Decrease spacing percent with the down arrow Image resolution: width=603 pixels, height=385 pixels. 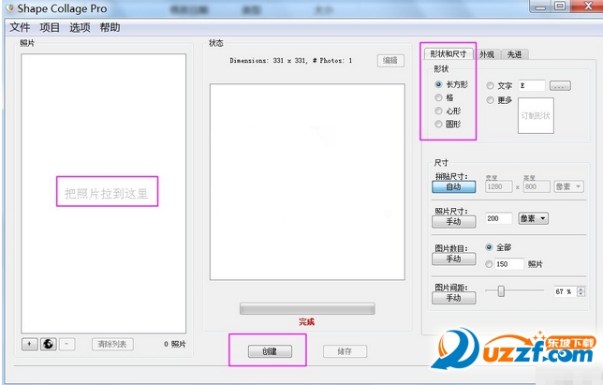581,294
